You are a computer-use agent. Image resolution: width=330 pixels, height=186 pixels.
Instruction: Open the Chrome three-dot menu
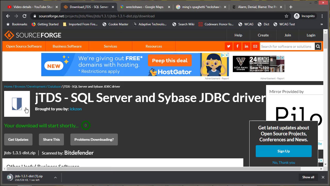pos(322,16)
